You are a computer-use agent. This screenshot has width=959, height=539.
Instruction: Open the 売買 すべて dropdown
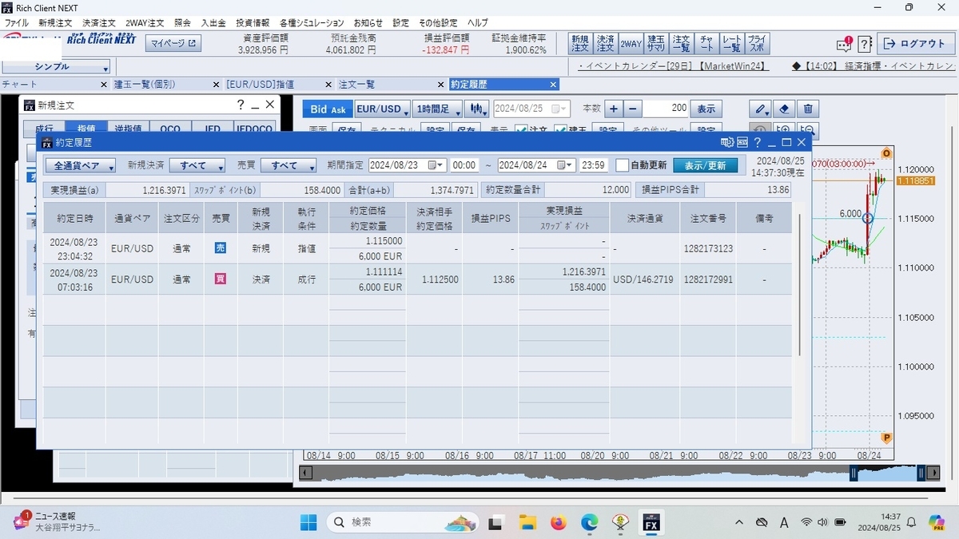coord(289,165)
